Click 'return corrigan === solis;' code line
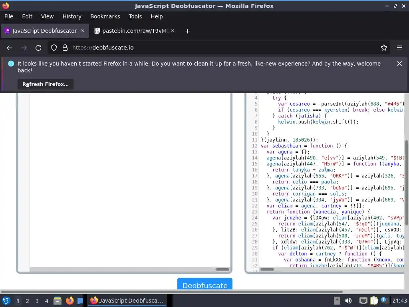 pos(310,194)
